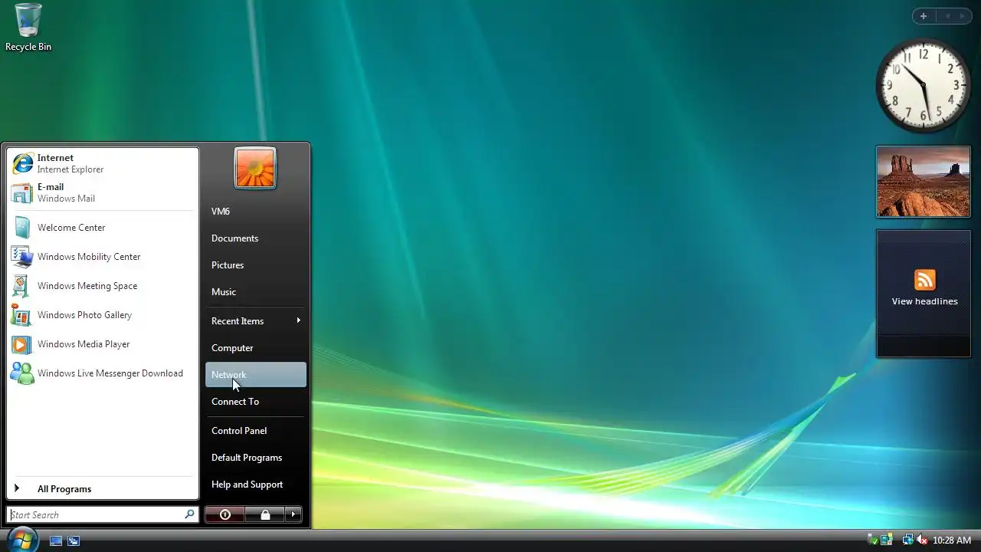Screen dimensions: 981x552
Task: Start Windows Mobility Center
Action: pyautogui.click(x=103, y=257)
